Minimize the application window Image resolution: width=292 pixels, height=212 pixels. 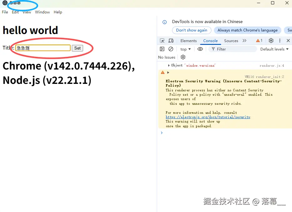tap(259, 3)
